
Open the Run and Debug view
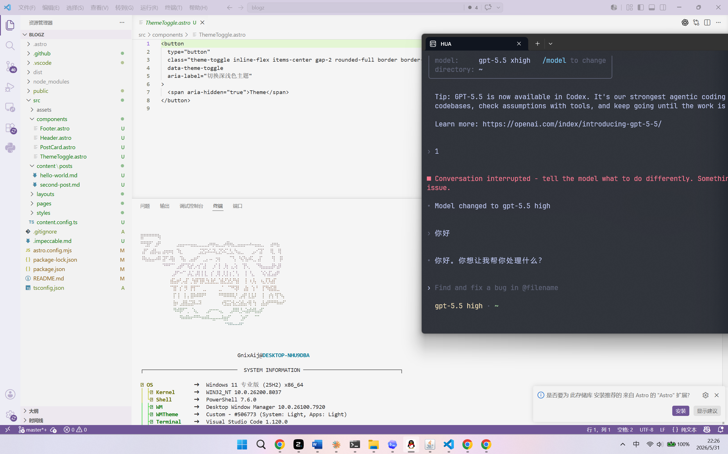click(10, 87)
